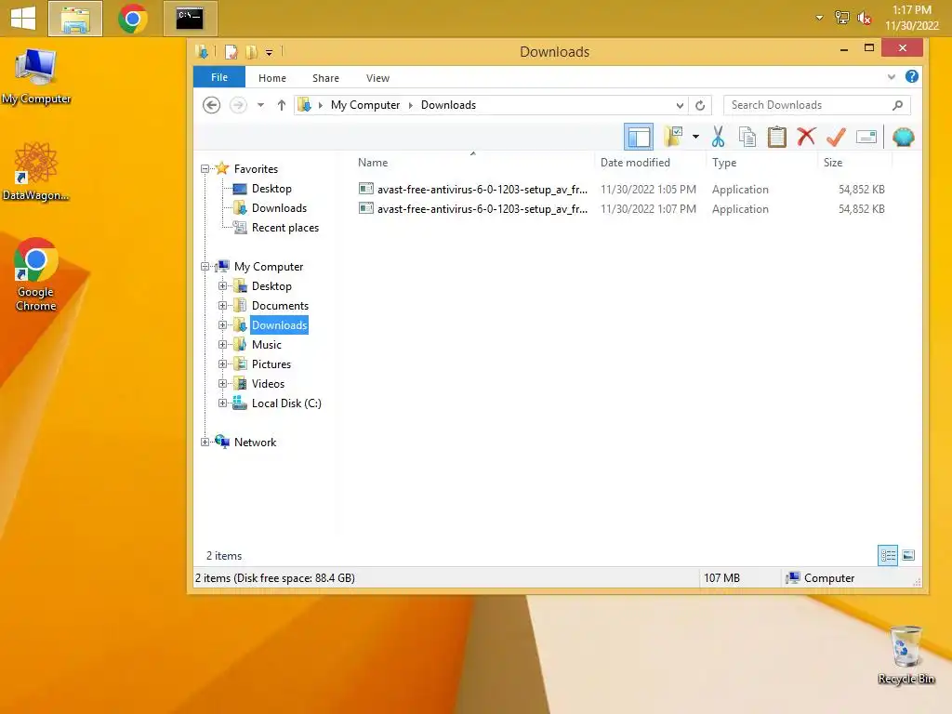Select Pictures in the navigation tree
The width and height of the screenshot is (952, 714).
click(x=271, y=364)
